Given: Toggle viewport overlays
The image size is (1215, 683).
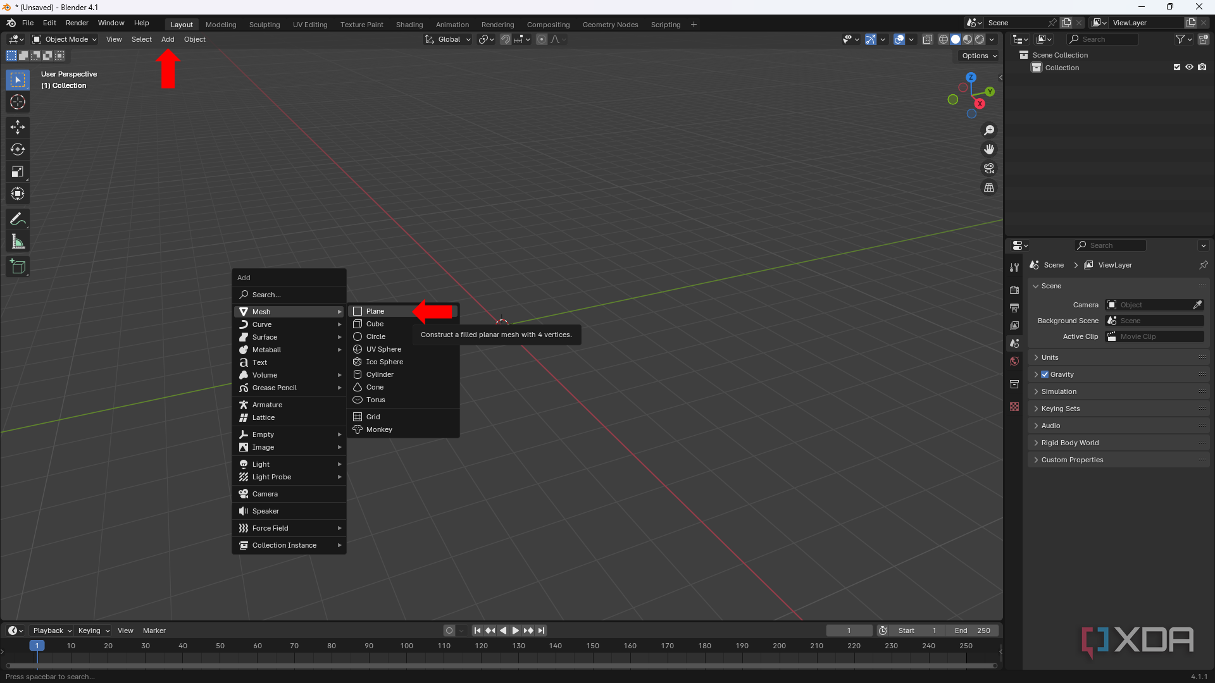Looking at the screenshot, I should click(899, 39).
